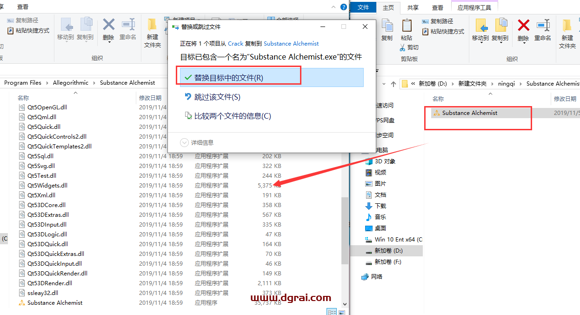Expand 详细信息 in the replace dialog
The width and height of the screenshot is (580, 315).
[x=197, y=142]
